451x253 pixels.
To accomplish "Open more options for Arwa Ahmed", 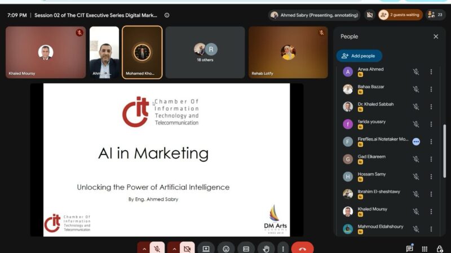I will click(x=431, y=72).
